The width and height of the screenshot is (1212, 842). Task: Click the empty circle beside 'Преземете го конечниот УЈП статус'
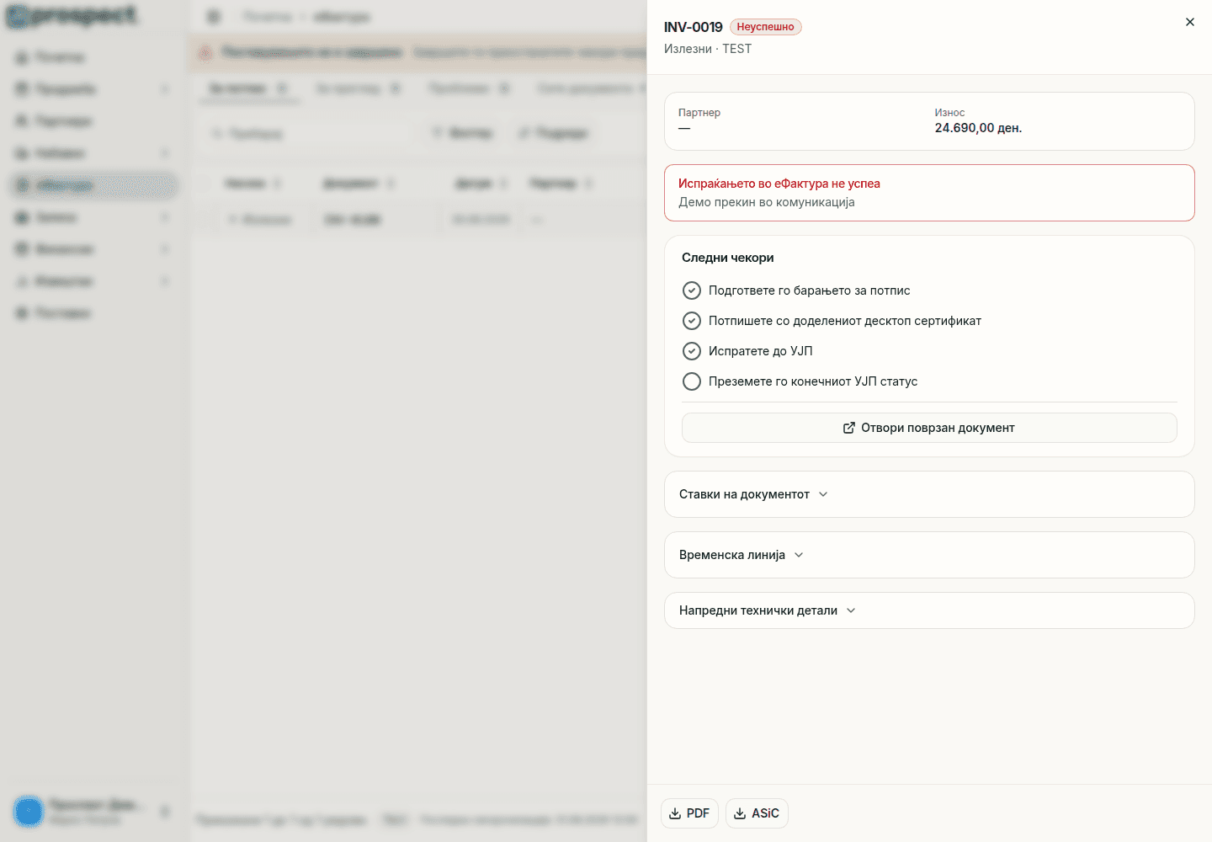pyautogui.click(x=692, y=381)
